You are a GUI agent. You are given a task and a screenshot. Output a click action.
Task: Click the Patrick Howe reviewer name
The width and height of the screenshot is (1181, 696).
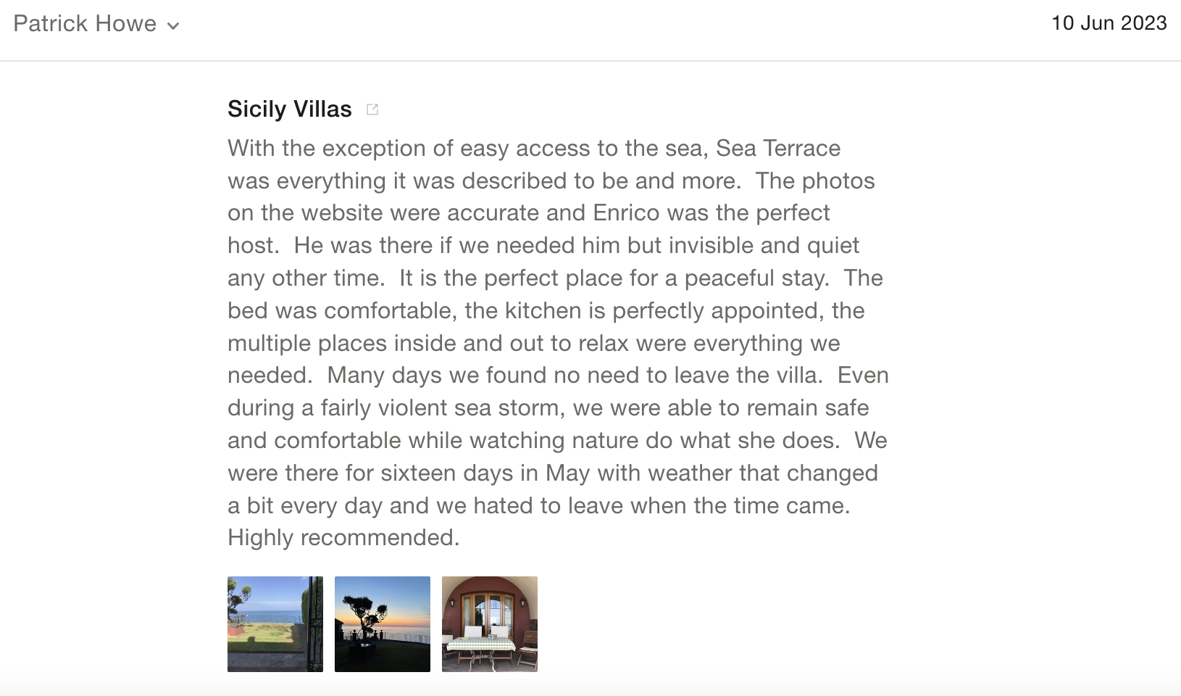click(x=85, y=24)
